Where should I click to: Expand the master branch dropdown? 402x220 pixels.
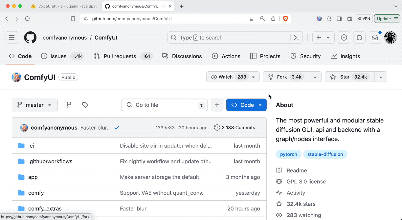[35, 105]
